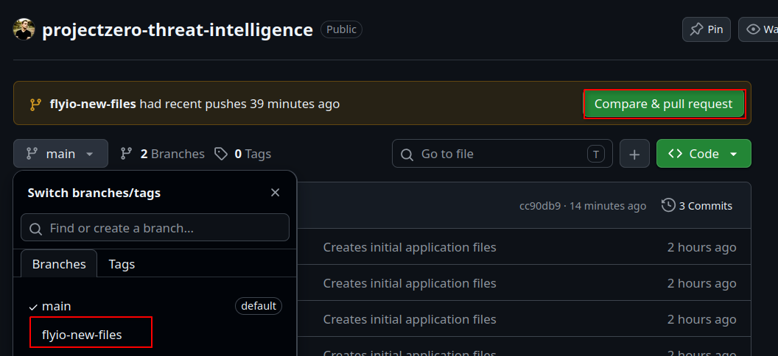Click the Watch eye icon
The width and height of the screenshot is (778, 356).
point(753,29)
